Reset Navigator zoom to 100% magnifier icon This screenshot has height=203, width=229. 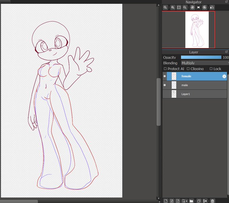pyautogui.click(x=165, y=7)
